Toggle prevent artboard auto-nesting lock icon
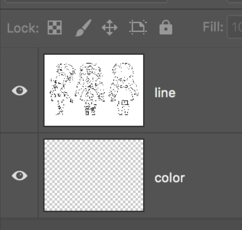The image size is (242, 230). coord(138,27)
